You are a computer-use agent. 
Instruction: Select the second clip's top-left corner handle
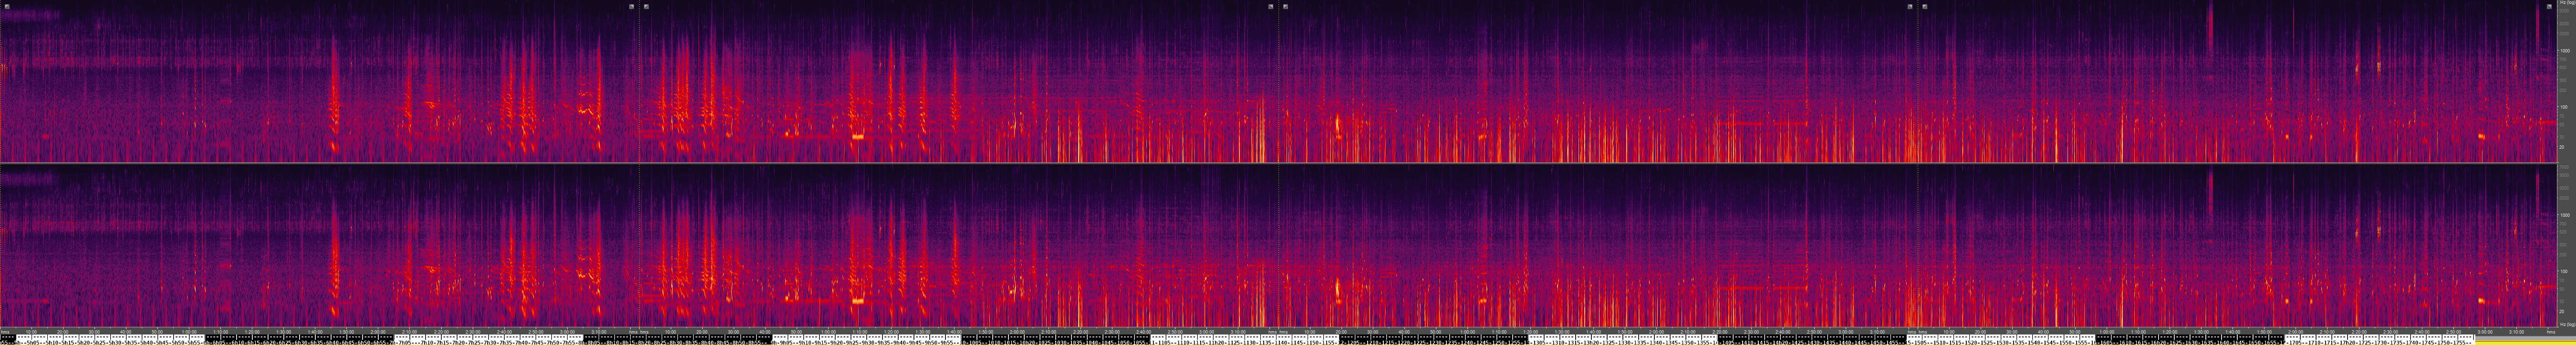(646, 6)
